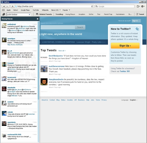Screen dimensions: 147x143
Task: Open rochmanSVLOVA's username in sidebar
Action: pos(14,134)
